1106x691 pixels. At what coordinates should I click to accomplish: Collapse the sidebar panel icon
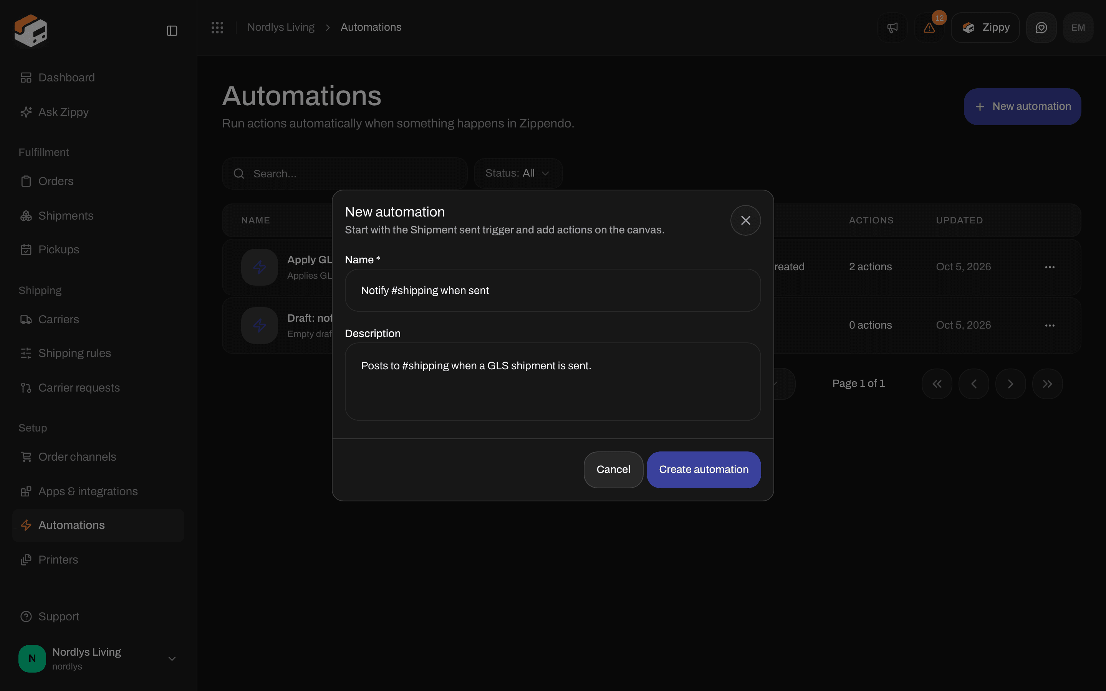(x=172, y=31)
